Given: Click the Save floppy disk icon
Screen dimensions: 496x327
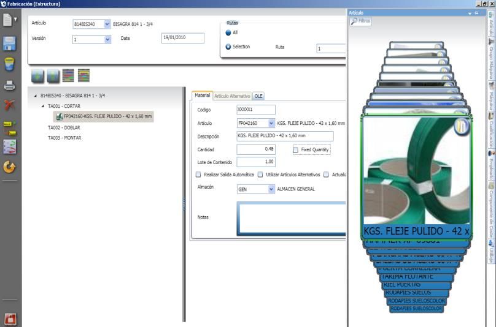Looking at the screenshot, I should point(10,43).
